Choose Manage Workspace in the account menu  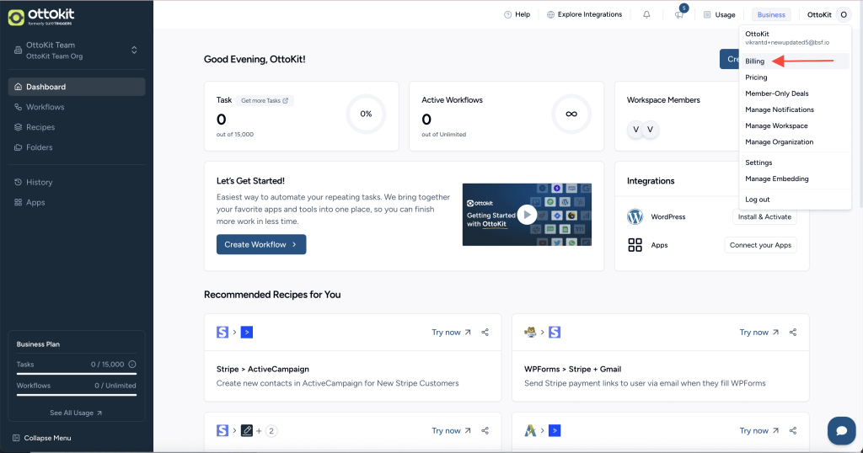coord(776,125)
